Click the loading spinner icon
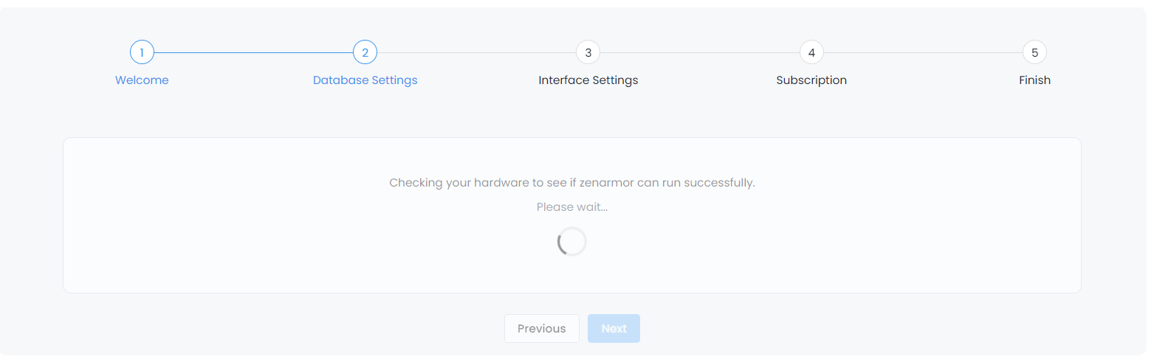1154x362 pixels. tap(572, 242)
